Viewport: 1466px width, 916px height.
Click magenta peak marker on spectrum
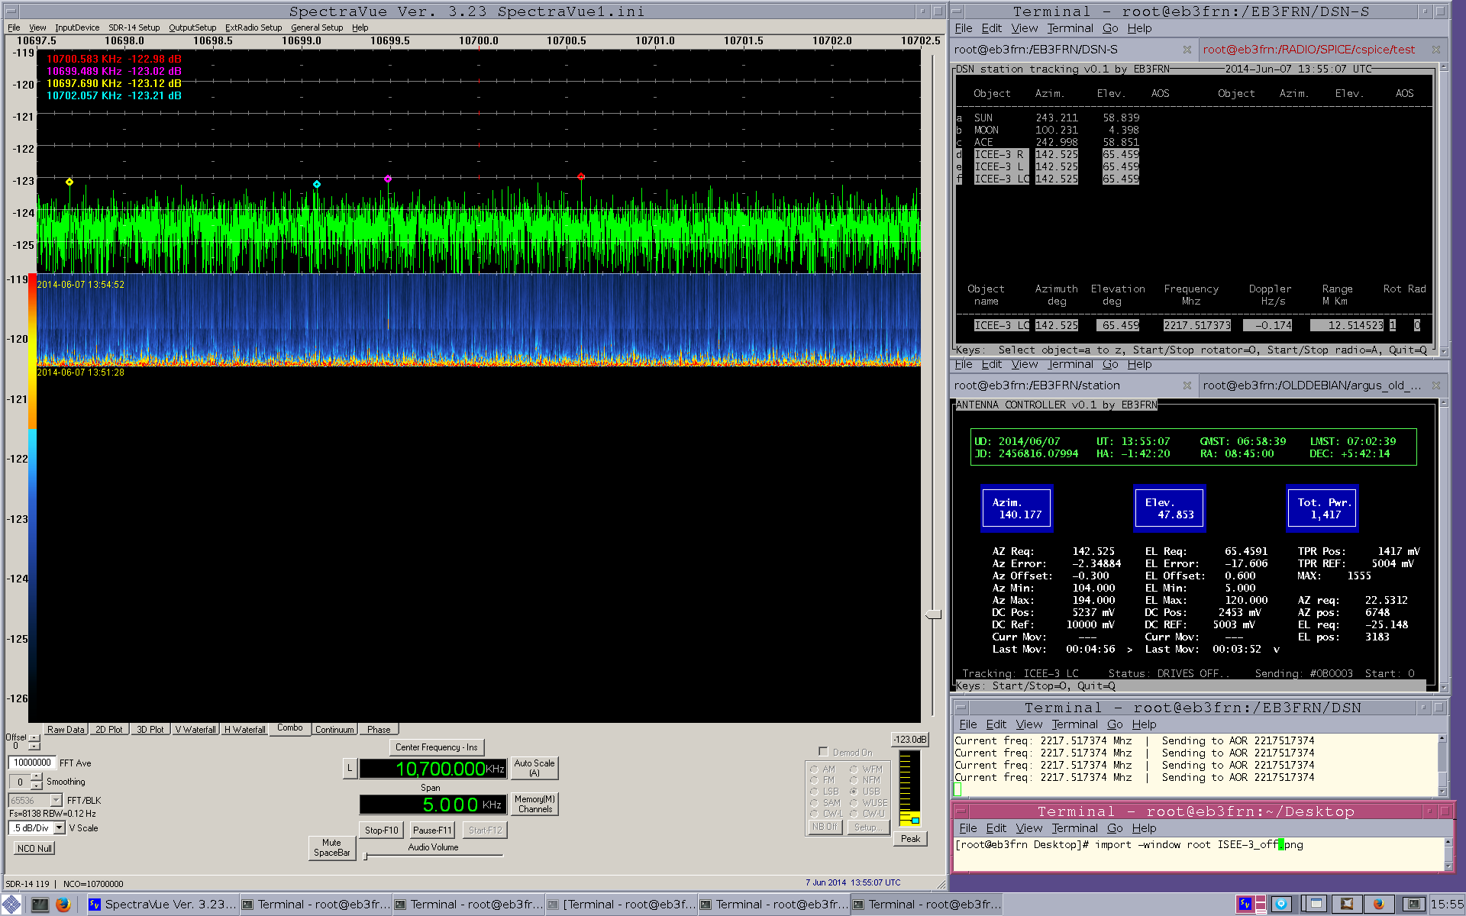coord(388,179)
